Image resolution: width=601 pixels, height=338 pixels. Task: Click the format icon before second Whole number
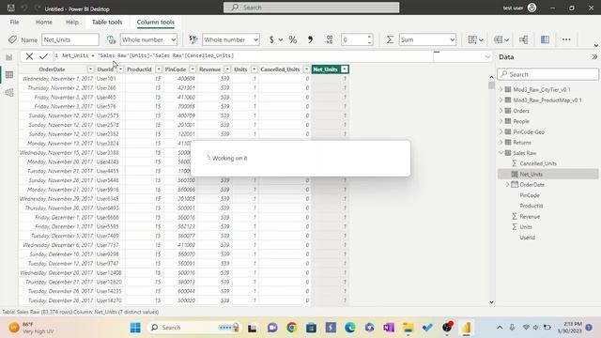[x=193, y=39]
